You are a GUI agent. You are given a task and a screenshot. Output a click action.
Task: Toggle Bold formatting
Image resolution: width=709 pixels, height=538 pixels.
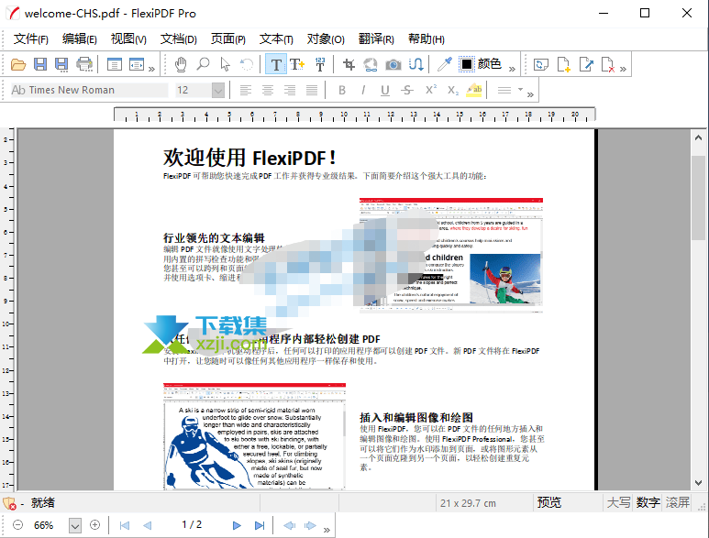(x=342, y=91)
